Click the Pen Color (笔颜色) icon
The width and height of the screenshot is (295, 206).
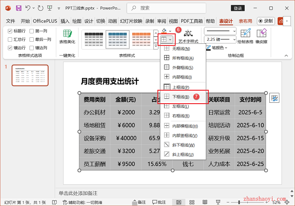pyautogui.click(x=208, y=48)
